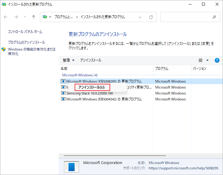Click the icon of the KB5008295 update
Viewport: 223px width, 175px height.
coord(63,81)
